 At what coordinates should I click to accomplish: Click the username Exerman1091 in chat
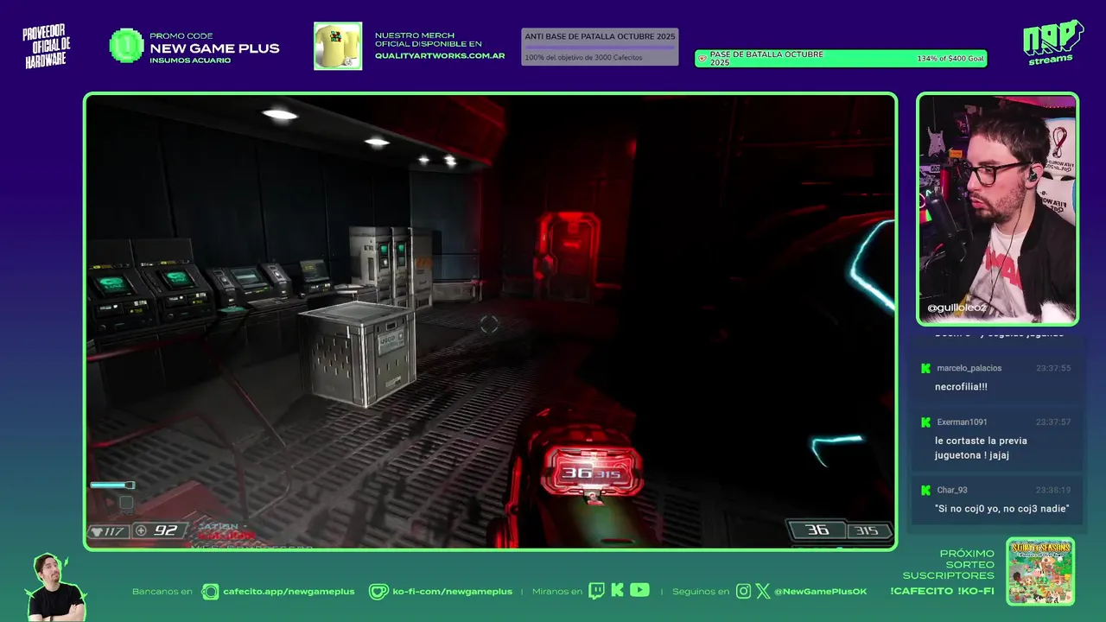(962, 422)
